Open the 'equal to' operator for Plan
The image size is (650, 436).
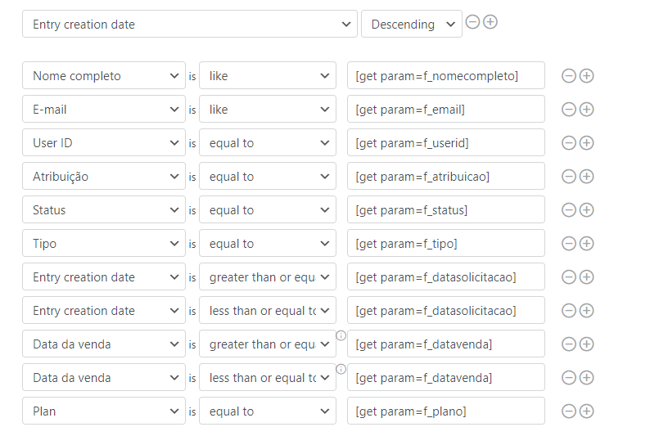click(x=267, y=411)
